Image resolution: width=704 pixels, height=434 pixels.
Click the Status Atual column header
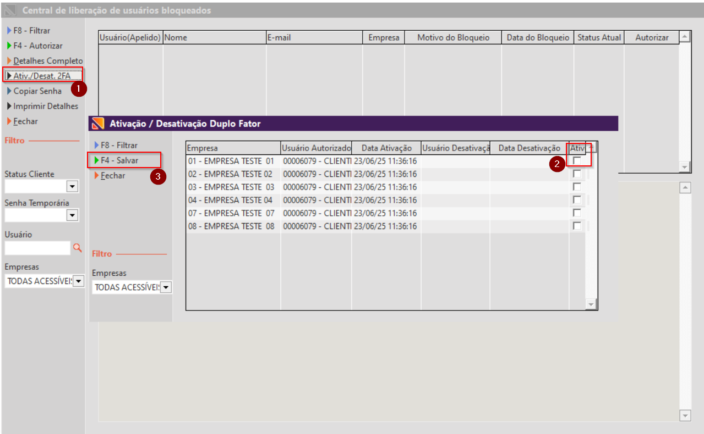click(x=599, y=37)
